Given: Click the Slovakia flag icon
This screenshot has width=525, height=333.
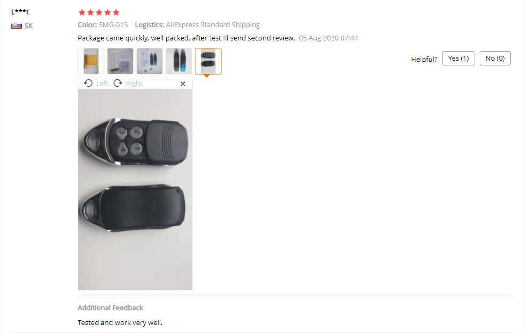Looking at the screenshot, I should 17,26.
